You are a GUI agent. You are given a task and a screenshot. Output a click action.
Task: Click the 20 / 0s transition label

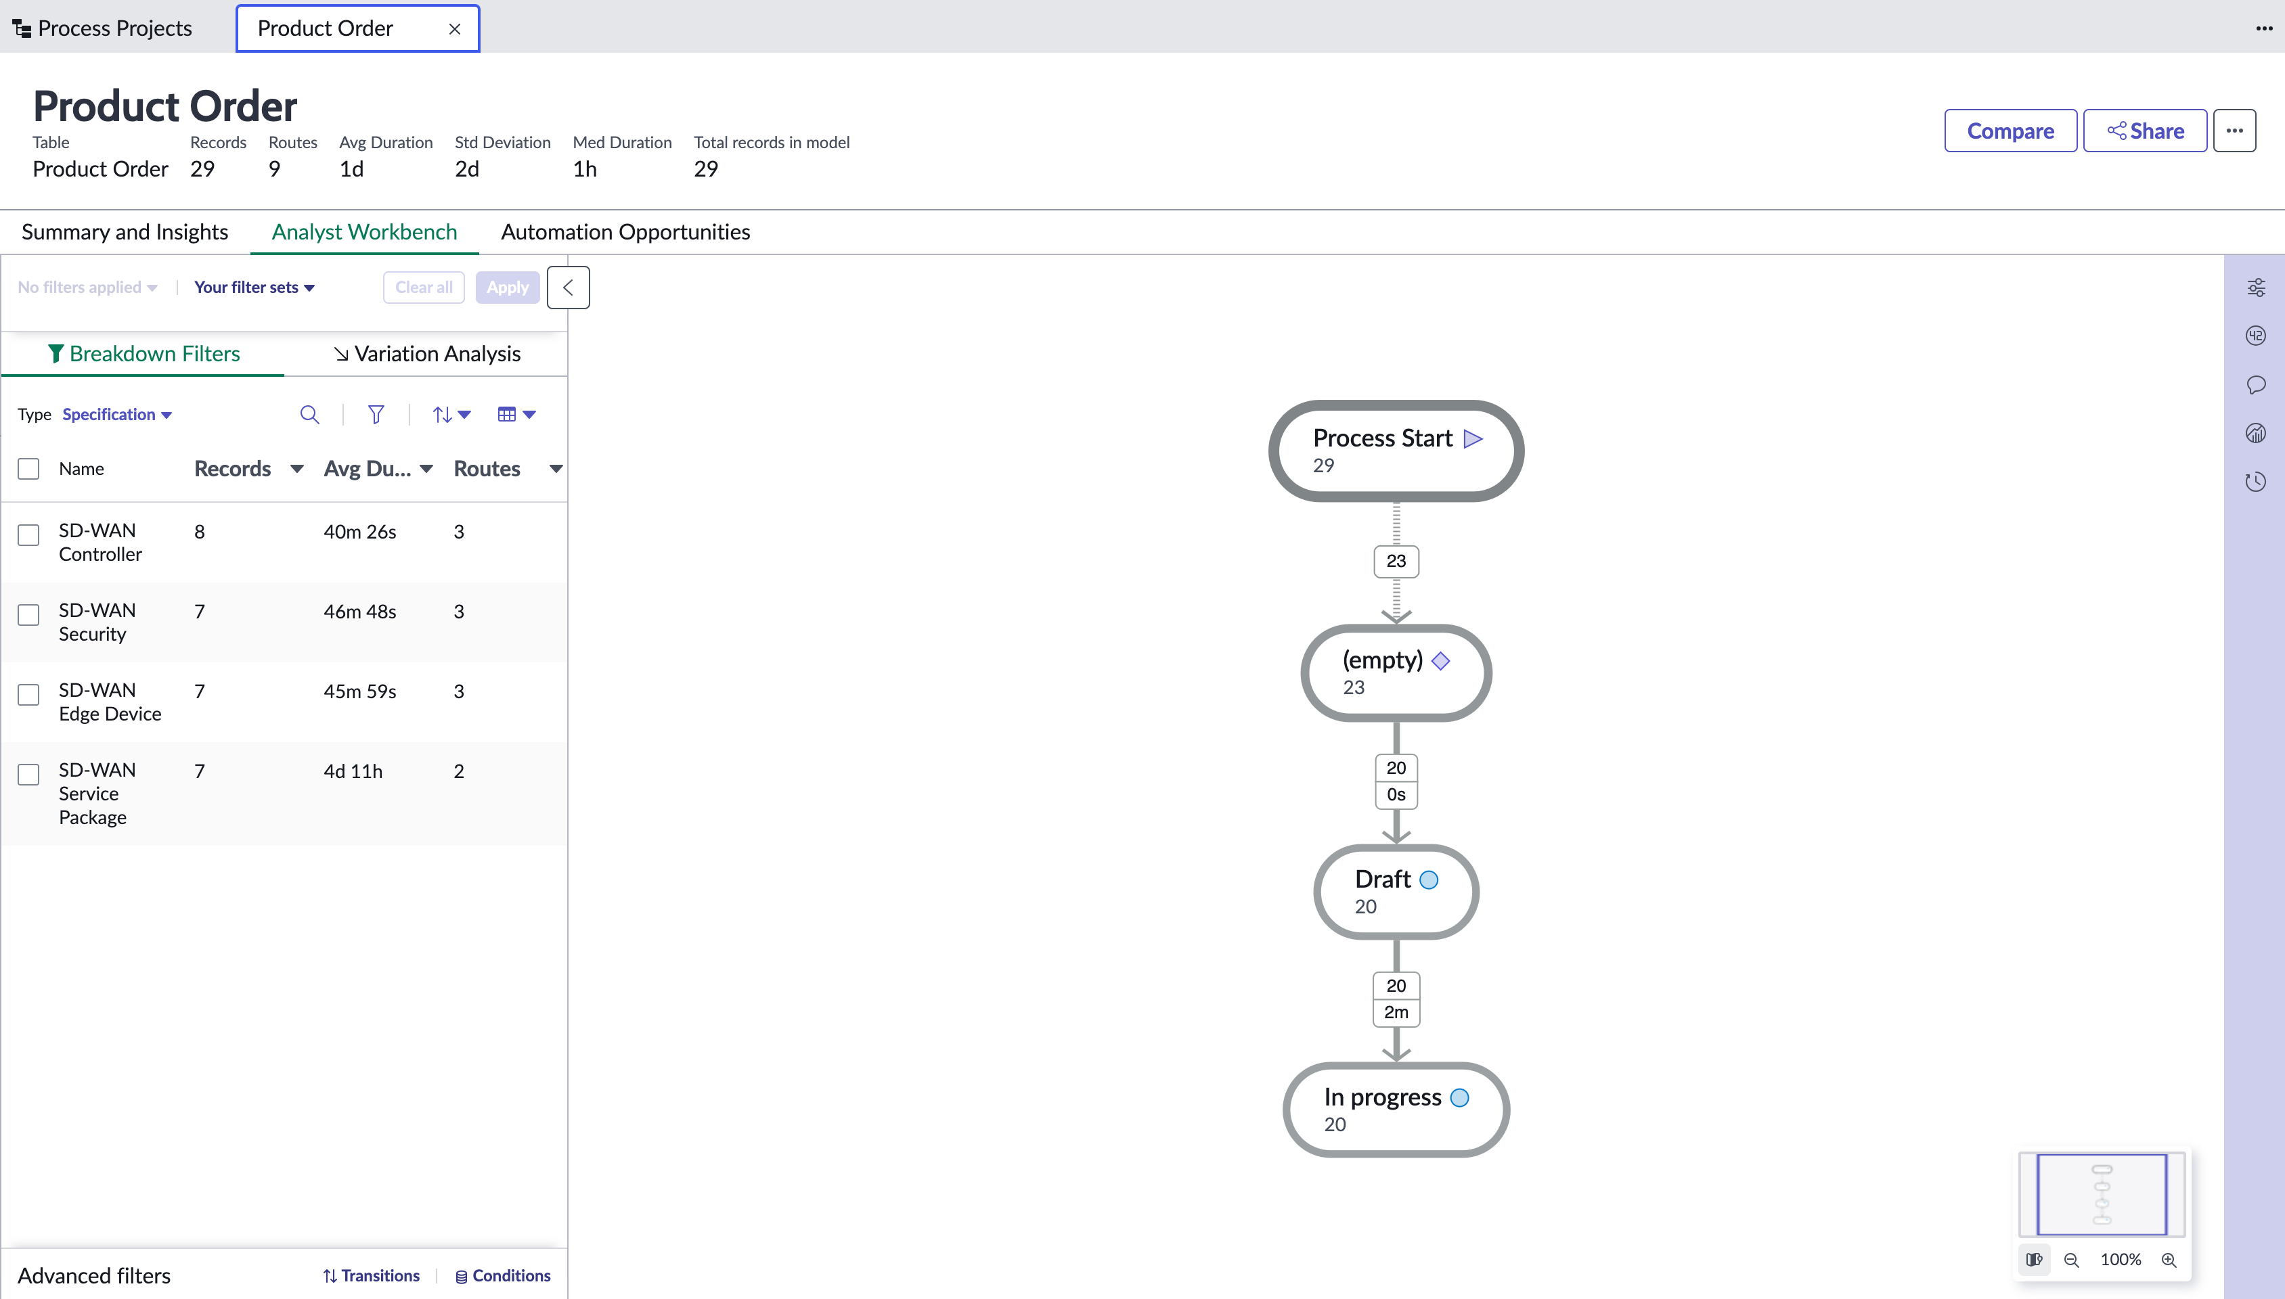(1396, 781)
